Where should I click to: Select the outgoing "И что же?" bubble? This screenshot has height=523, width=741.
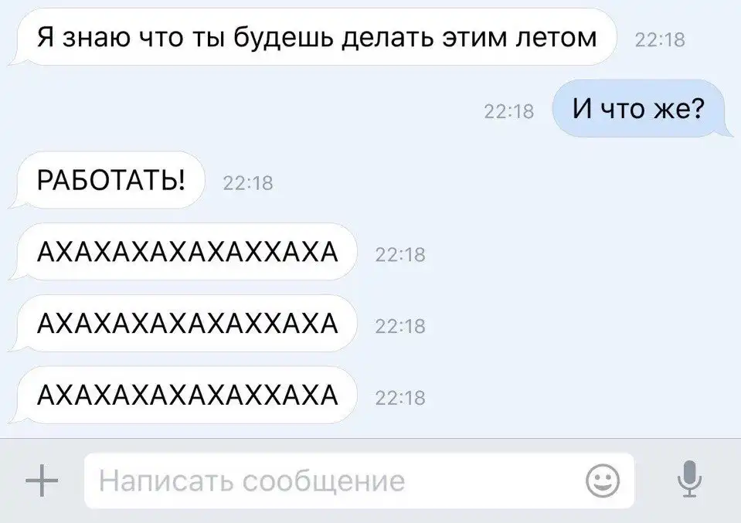(x=642, y=109)
